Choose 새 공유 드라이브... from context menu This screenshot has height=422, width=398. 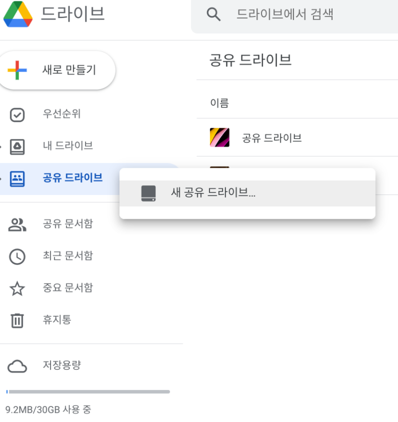click(247, 193)
